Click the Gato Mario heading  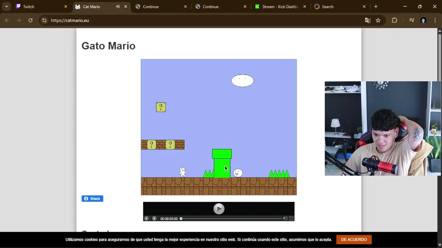(108, 46)
